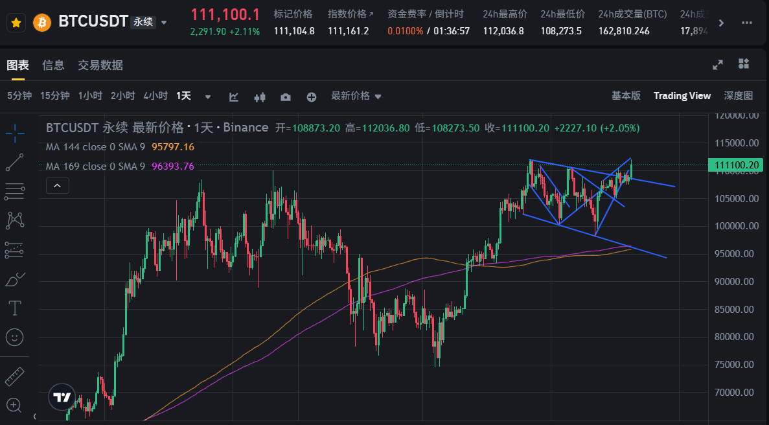769x425 pixels.
Task: Open the 信息 tab
Action: (x=52, y=65)
